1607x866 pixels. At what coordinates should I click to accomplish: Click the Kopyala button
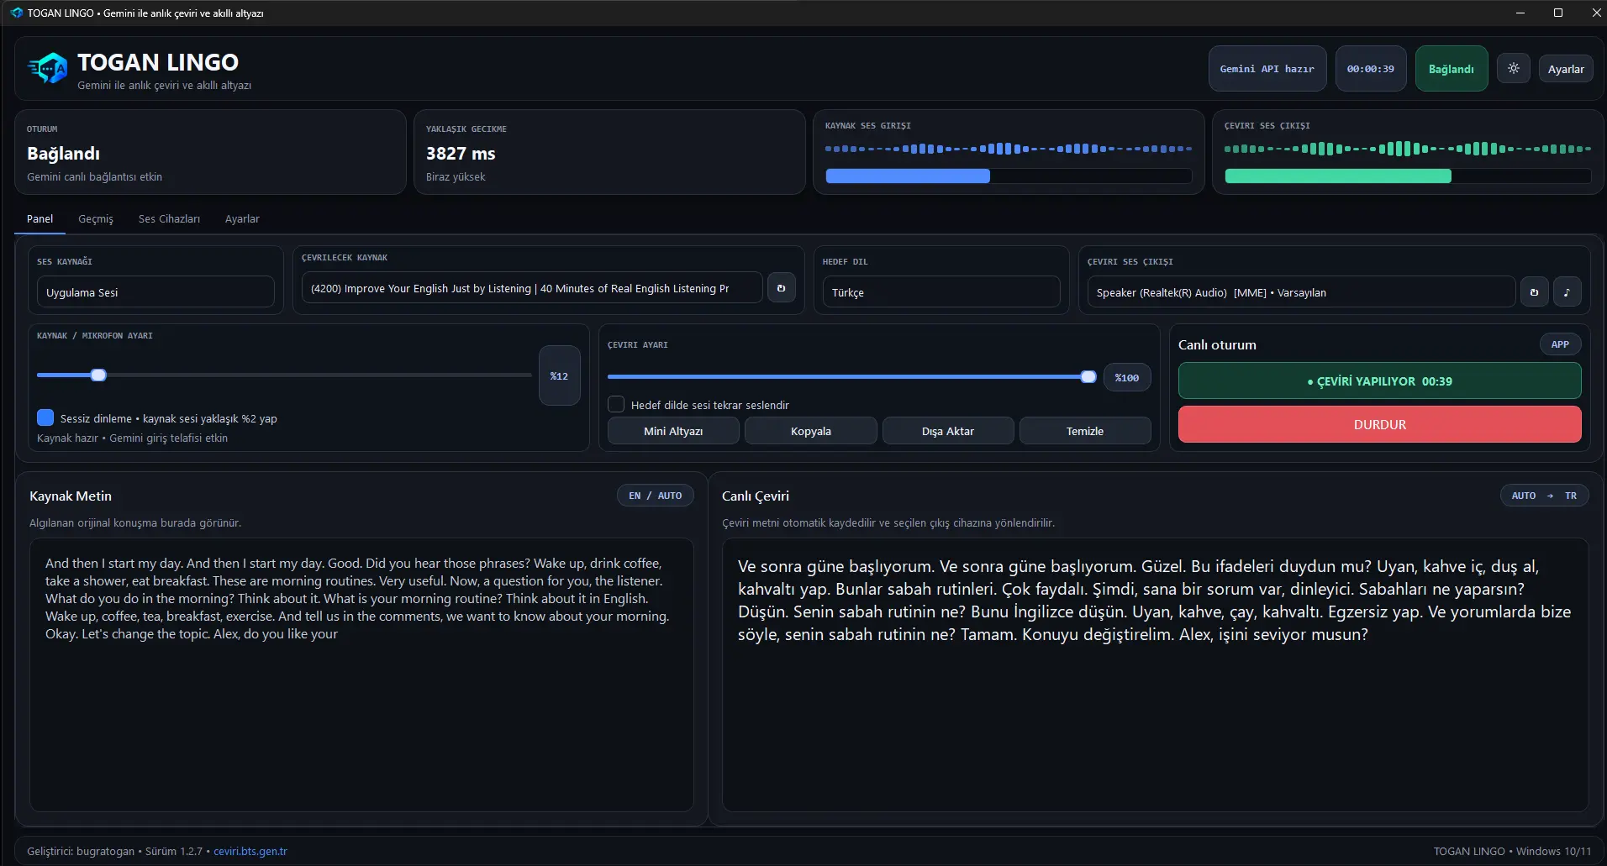[x=811, y=431]
